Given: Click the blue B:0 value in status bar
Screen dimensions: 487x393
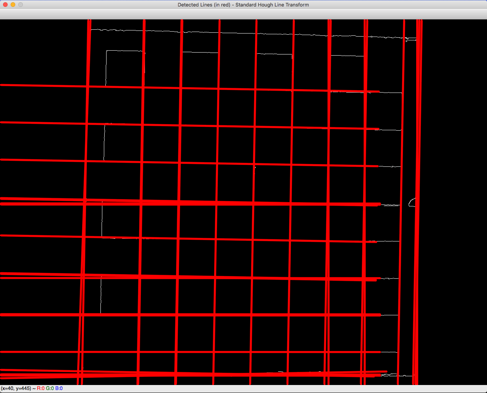Looking at the screenshot, I should (x=59, y=388).
